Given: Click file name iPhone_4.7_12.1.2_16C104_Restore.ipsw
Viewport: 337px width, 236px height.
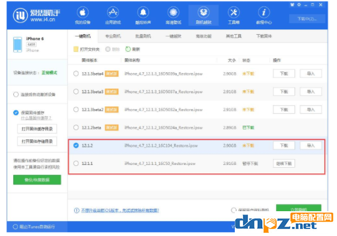Looking at the screenshot, I should [161, 146].
